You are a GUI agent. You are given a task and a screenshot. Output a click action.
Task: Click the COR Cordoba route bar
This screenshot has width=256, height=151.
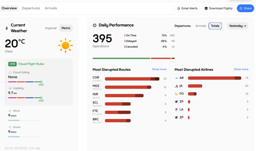(x=132, y=79)
